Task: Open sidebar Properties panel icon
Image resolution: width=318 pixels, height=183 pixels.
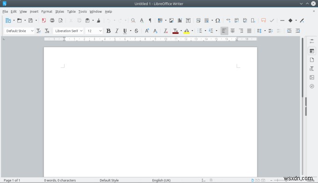Action: (312, 51)
